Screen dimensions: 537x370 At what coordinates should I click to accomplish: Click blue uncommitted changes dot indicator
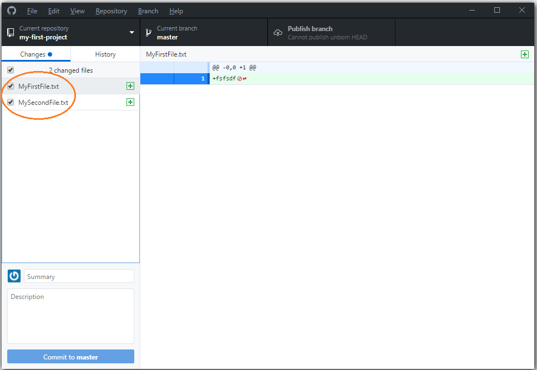[50, 54]
